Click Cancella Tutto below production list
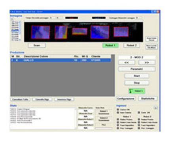Viewport: 170px width, 142px height. point(20,99)
